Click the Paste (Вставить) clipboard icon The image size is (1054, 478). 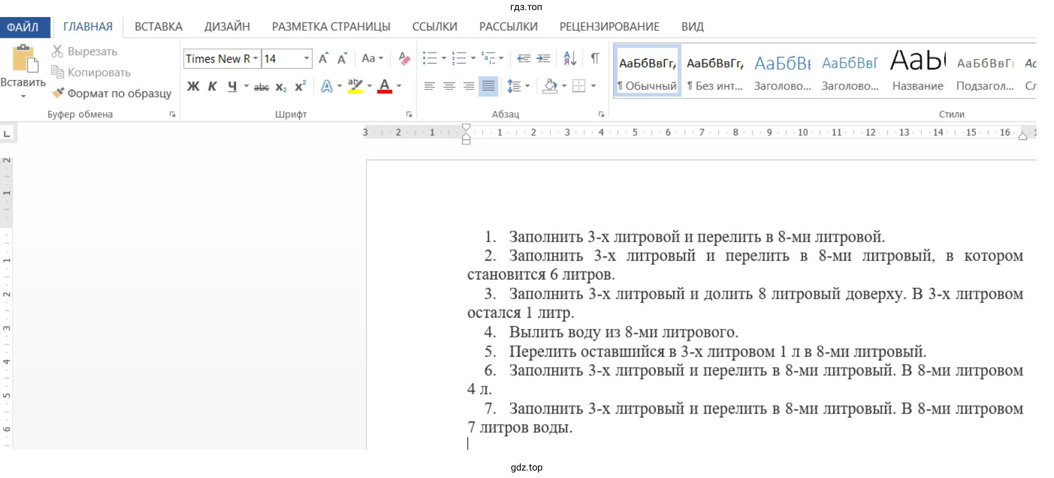24,59
